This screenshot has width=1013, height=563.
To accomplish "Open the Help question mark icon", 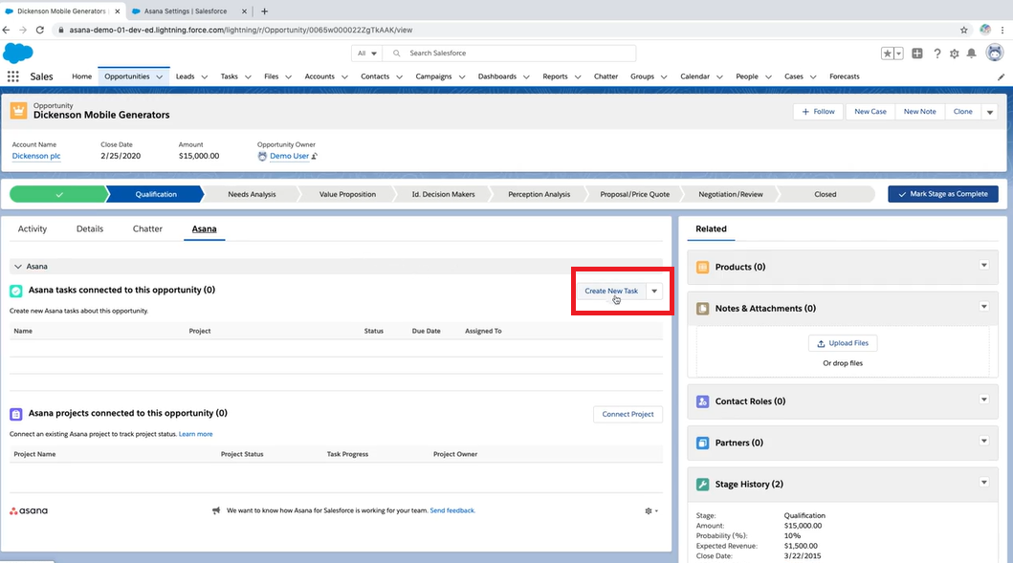I will (936, 54).
